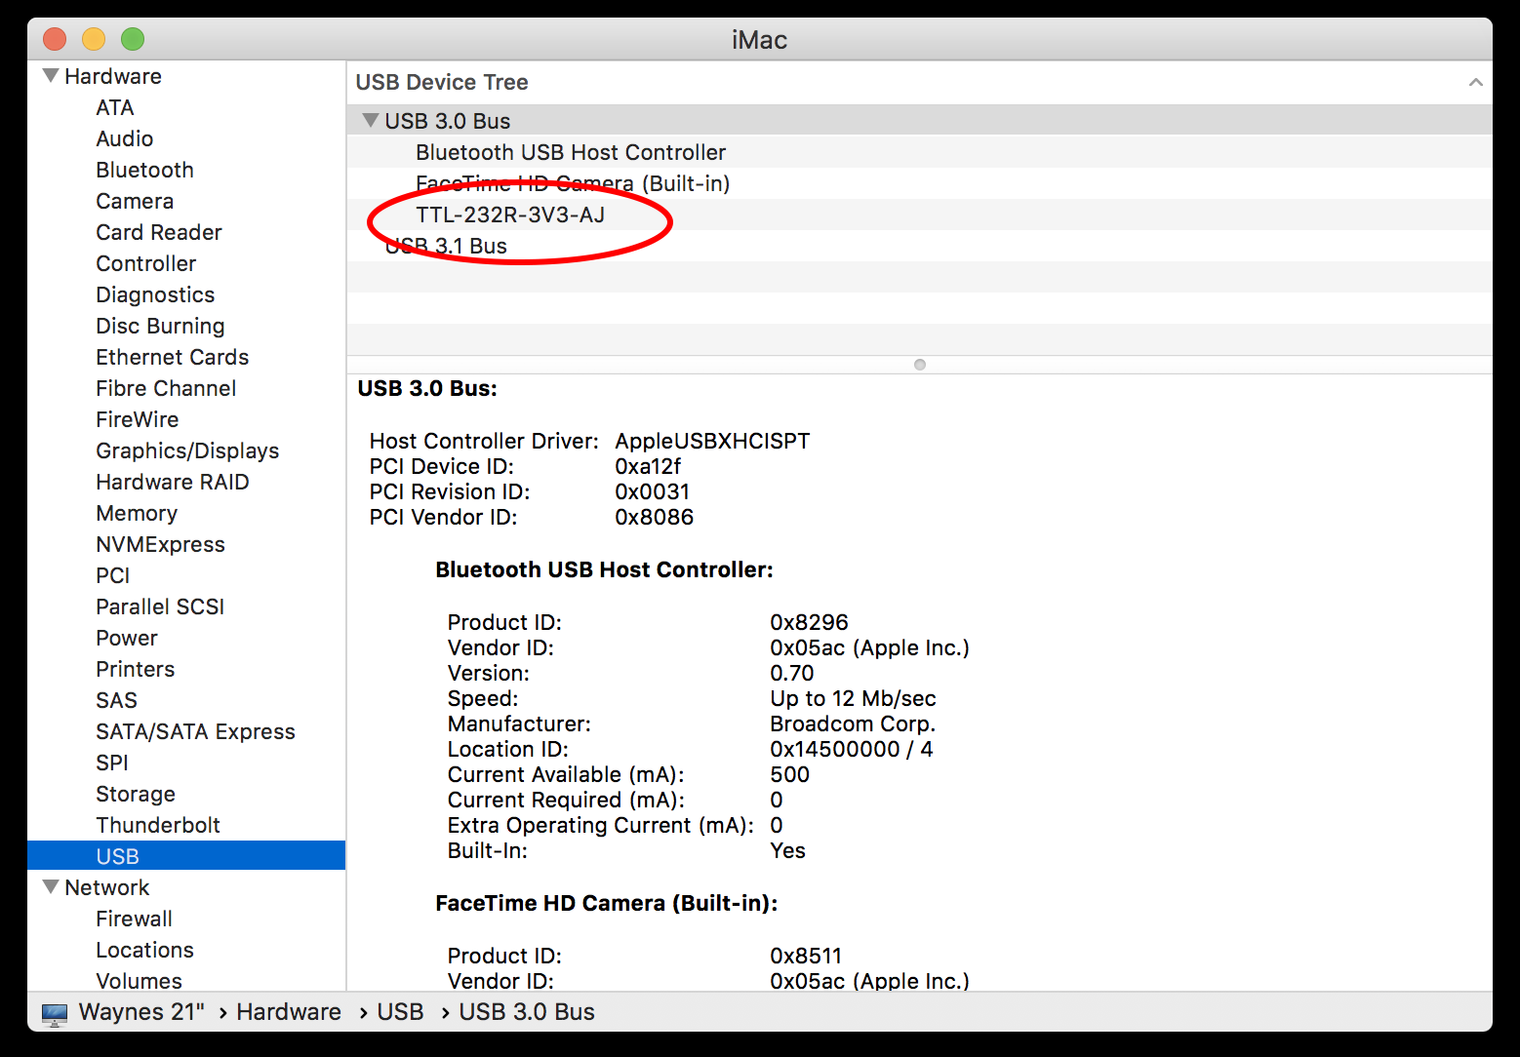Select SAS in the sidebar
Image resolution: width=1520 pixels, height=1057 pixels.
[117, 700]
